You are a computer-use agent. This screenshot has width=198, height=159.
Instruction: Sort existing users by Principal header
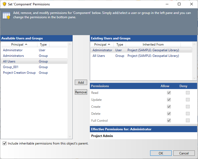click(102, 45)
